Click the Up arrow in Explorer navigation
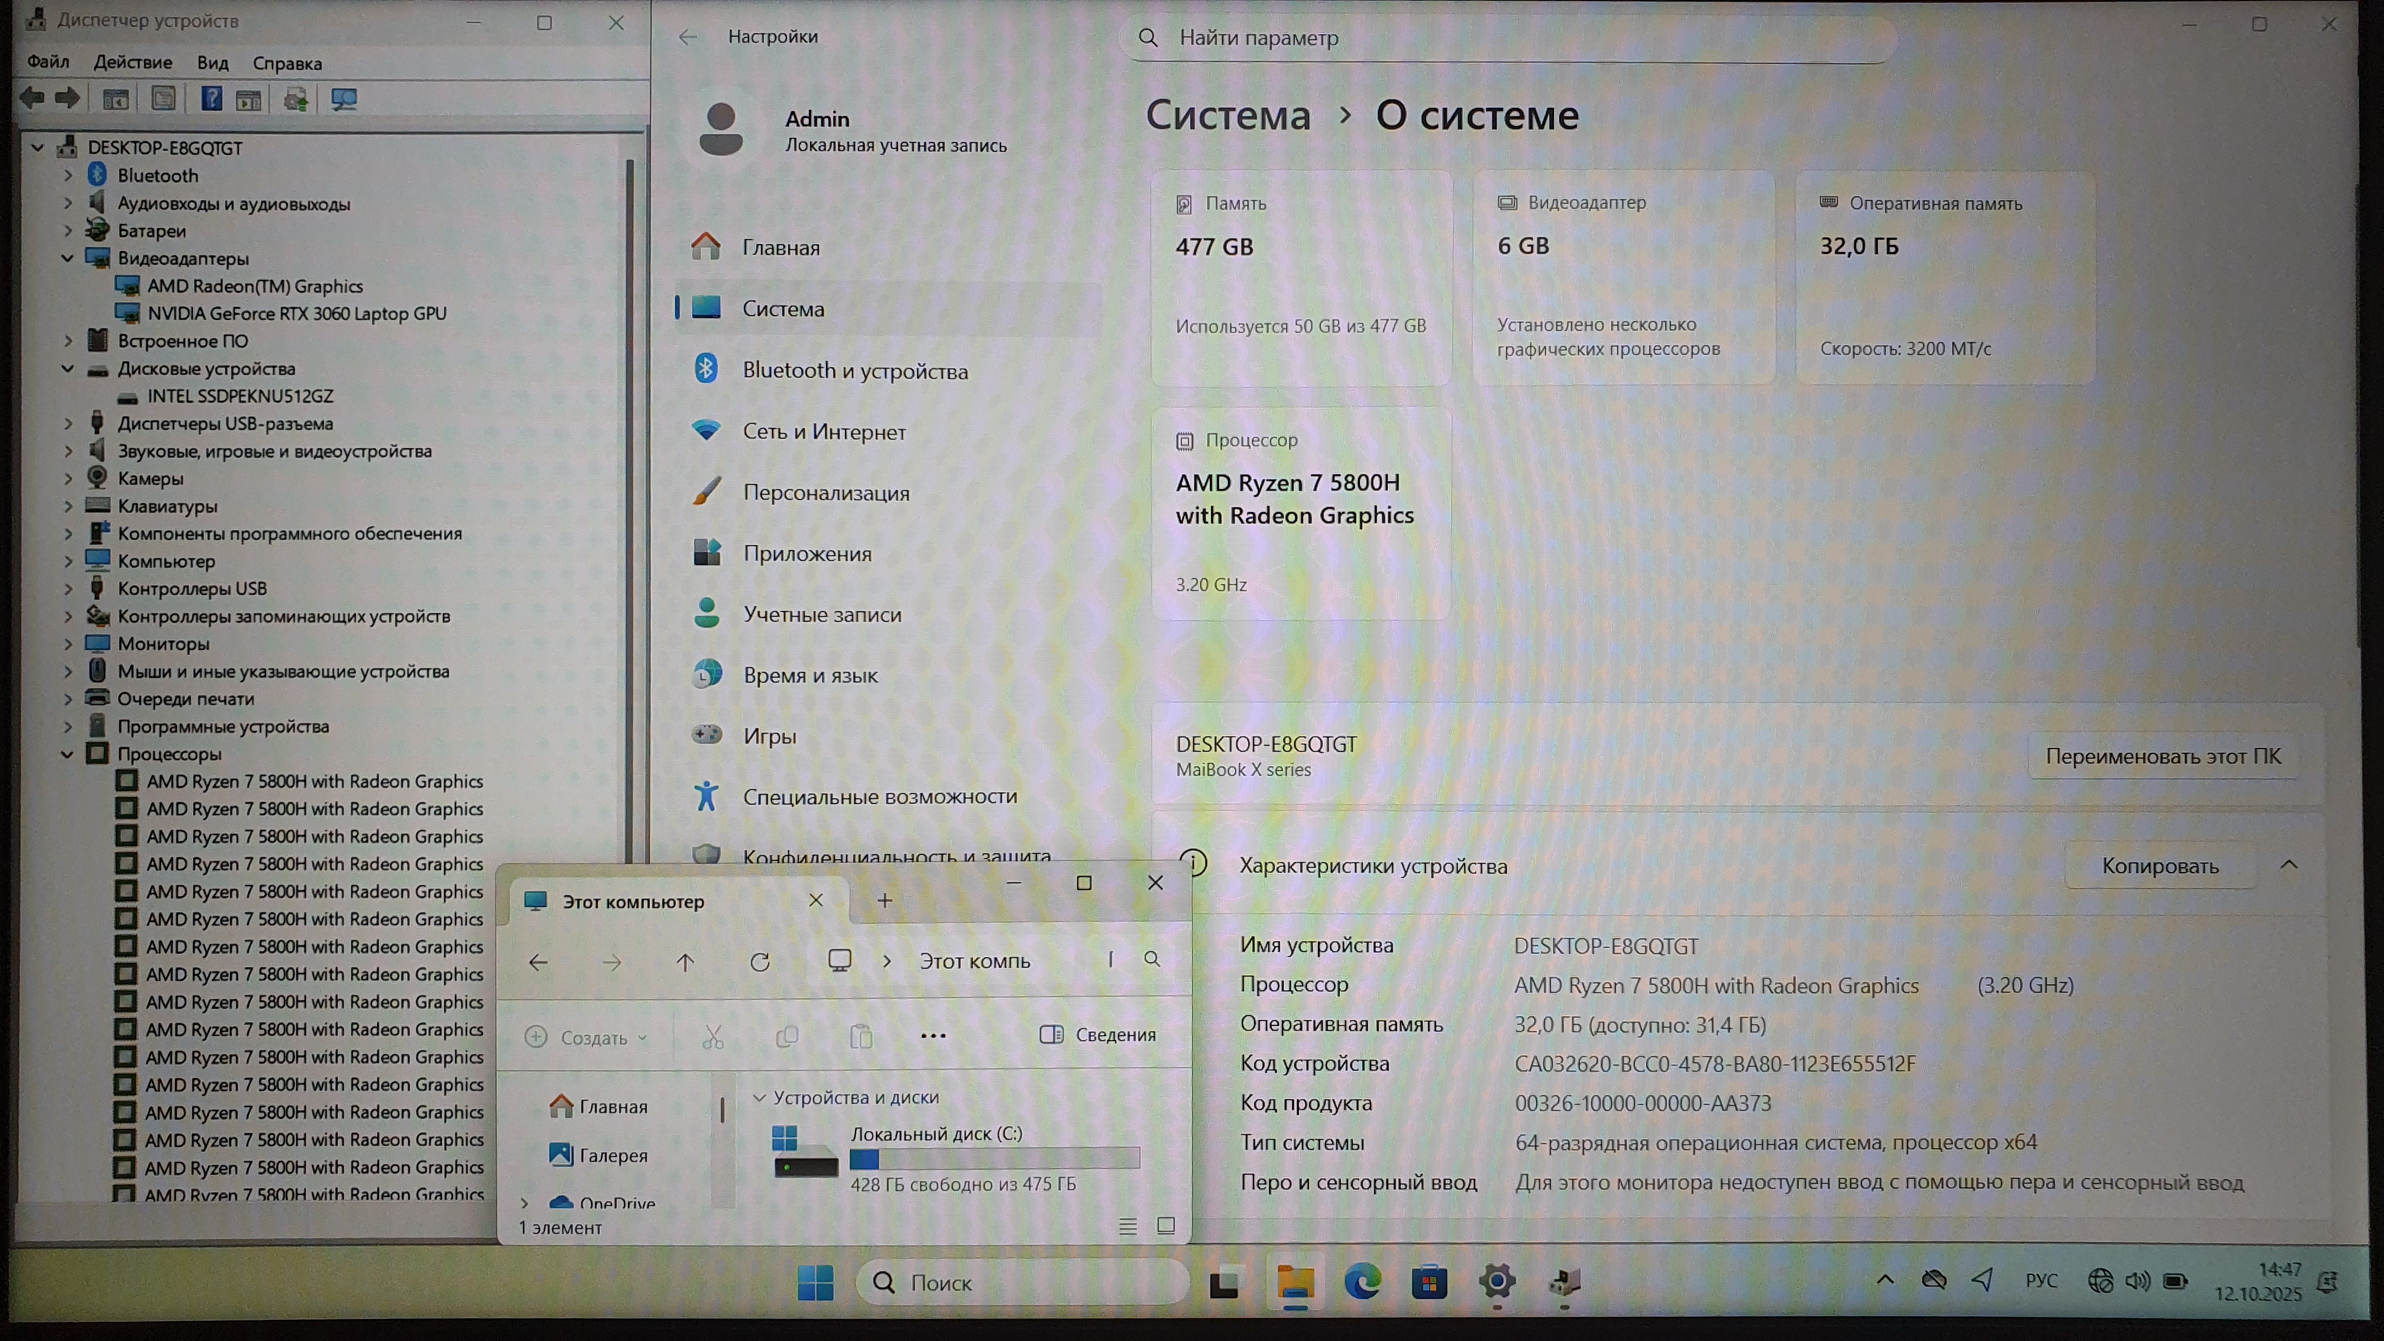 click(685, 961)
